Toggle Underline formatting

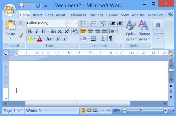44,32
